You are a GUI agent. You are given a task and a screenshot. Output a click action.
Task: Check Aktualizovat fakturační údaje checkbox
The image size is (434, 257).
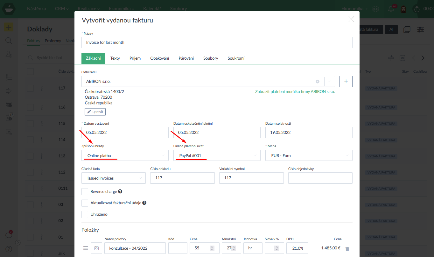pyautogui.click(x=85, y=203)
